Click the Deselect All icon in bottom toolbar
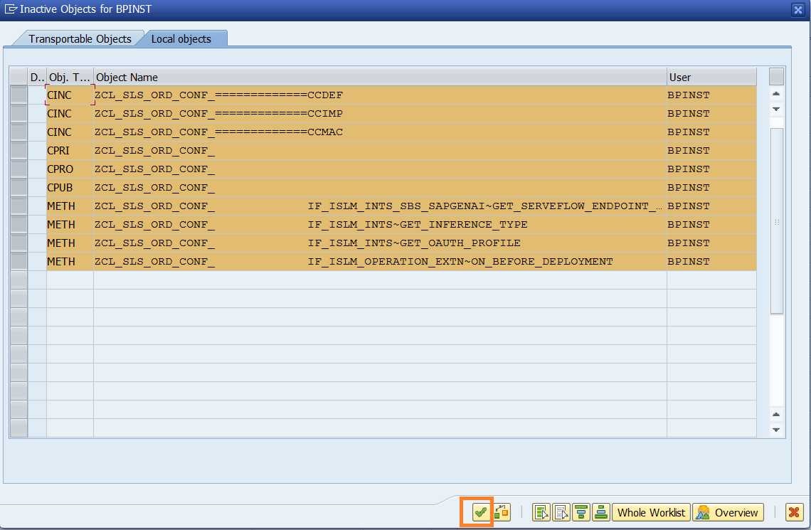This screenshot has width=811, height=530. [562, 512]
